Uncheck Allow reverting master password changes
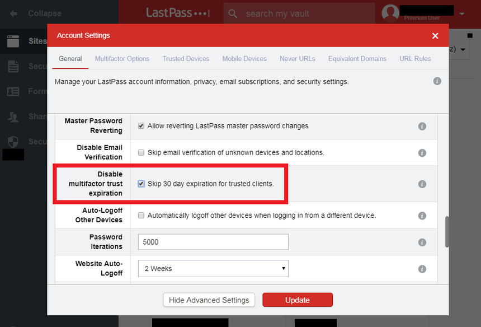This screenshot has height=327, width=481. tap(142, 126)
